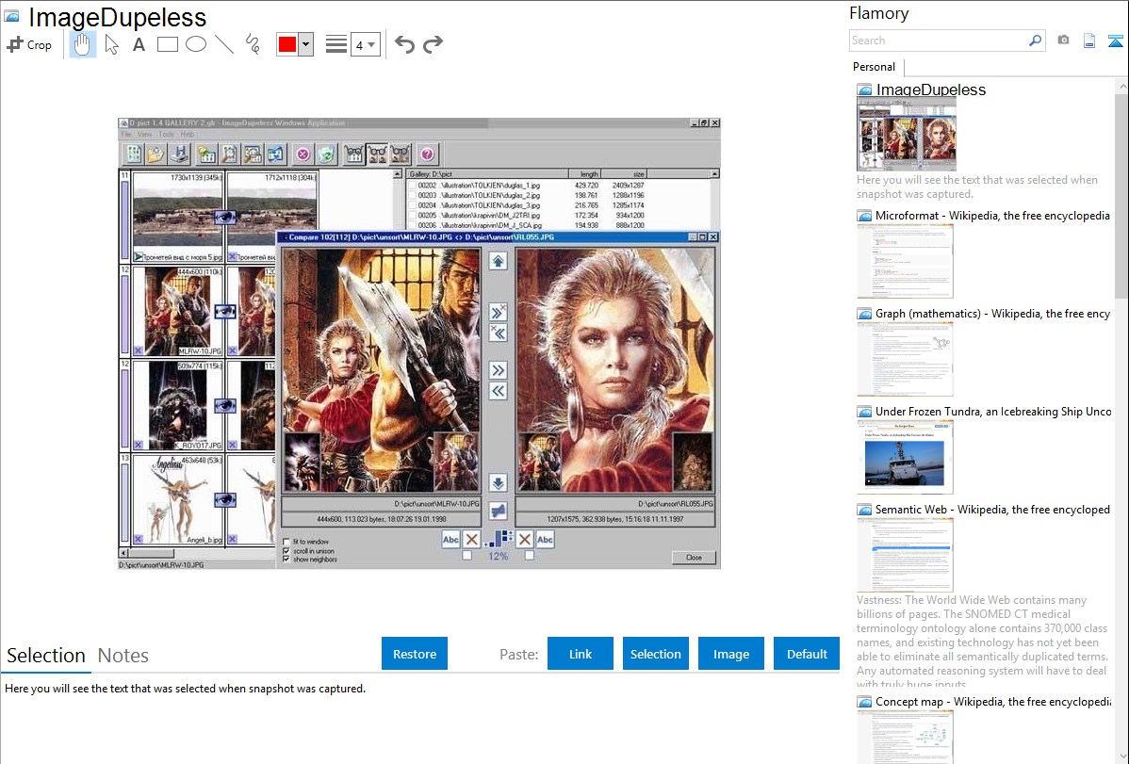The image size is (1129, 764).
Task: Select the text annotation tool
Action: 139,44
